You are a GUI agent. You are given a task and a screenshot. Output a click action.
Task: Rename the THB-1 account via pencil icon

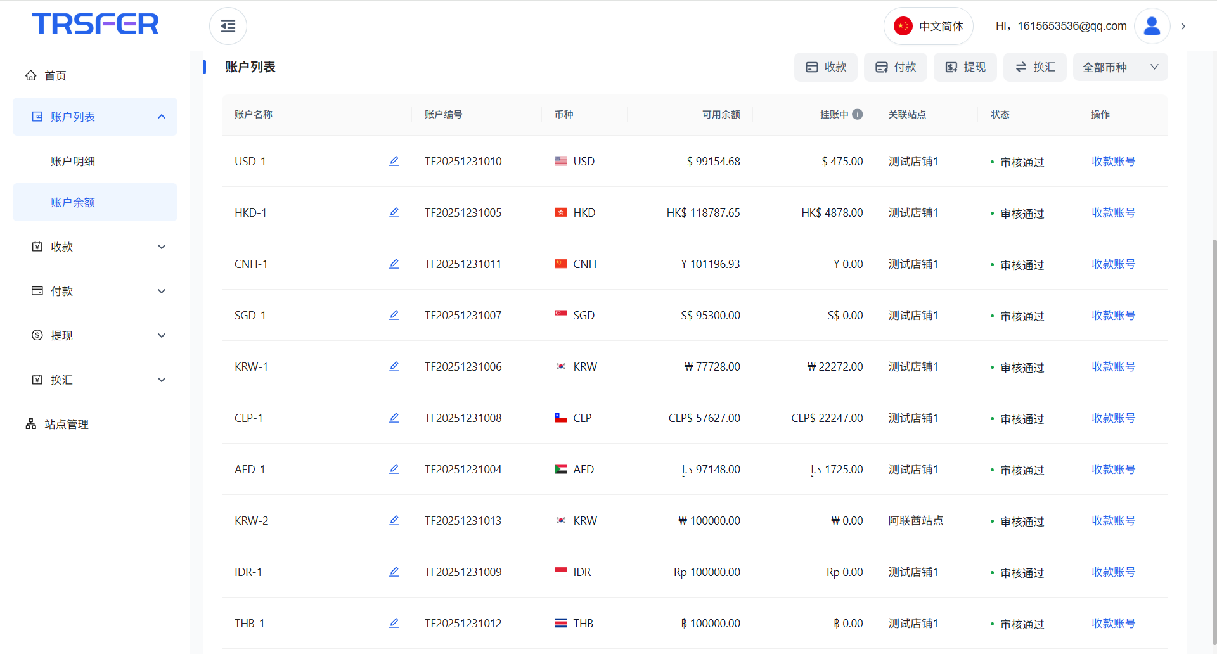tap(394, 623)
